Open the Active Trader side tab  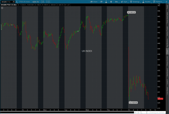click(167, 31)
